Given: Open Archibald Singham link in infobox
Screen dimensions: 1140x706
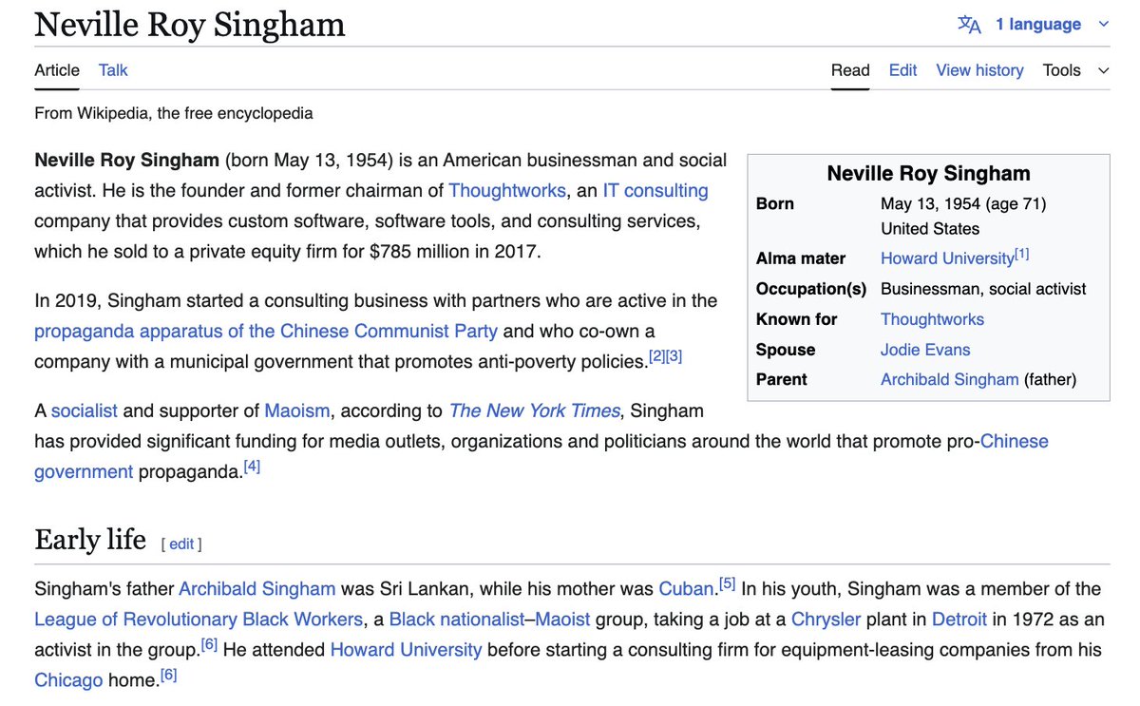Looking at the screenshot, I should 950,380.
